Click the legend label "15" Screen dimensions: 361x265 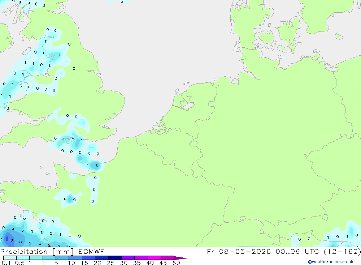click(x=84, y=263)
